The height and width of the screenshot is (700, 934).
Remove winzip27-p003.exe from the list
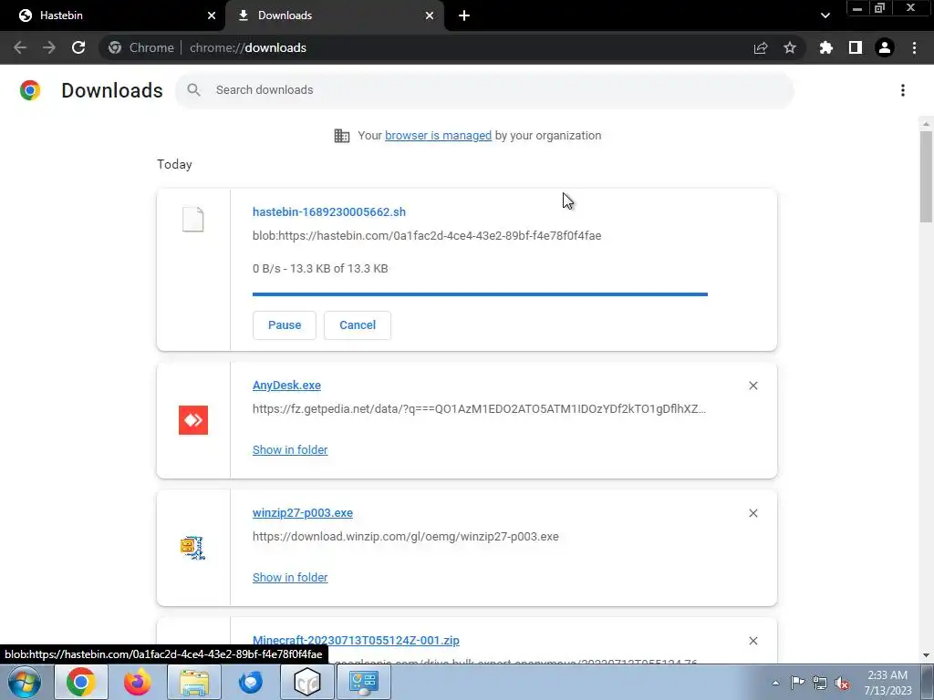click(753, 513)
